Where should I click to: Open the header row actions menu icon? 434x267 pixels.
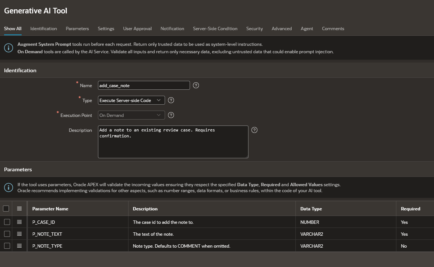pyautogui.click(x=19, y=209)
